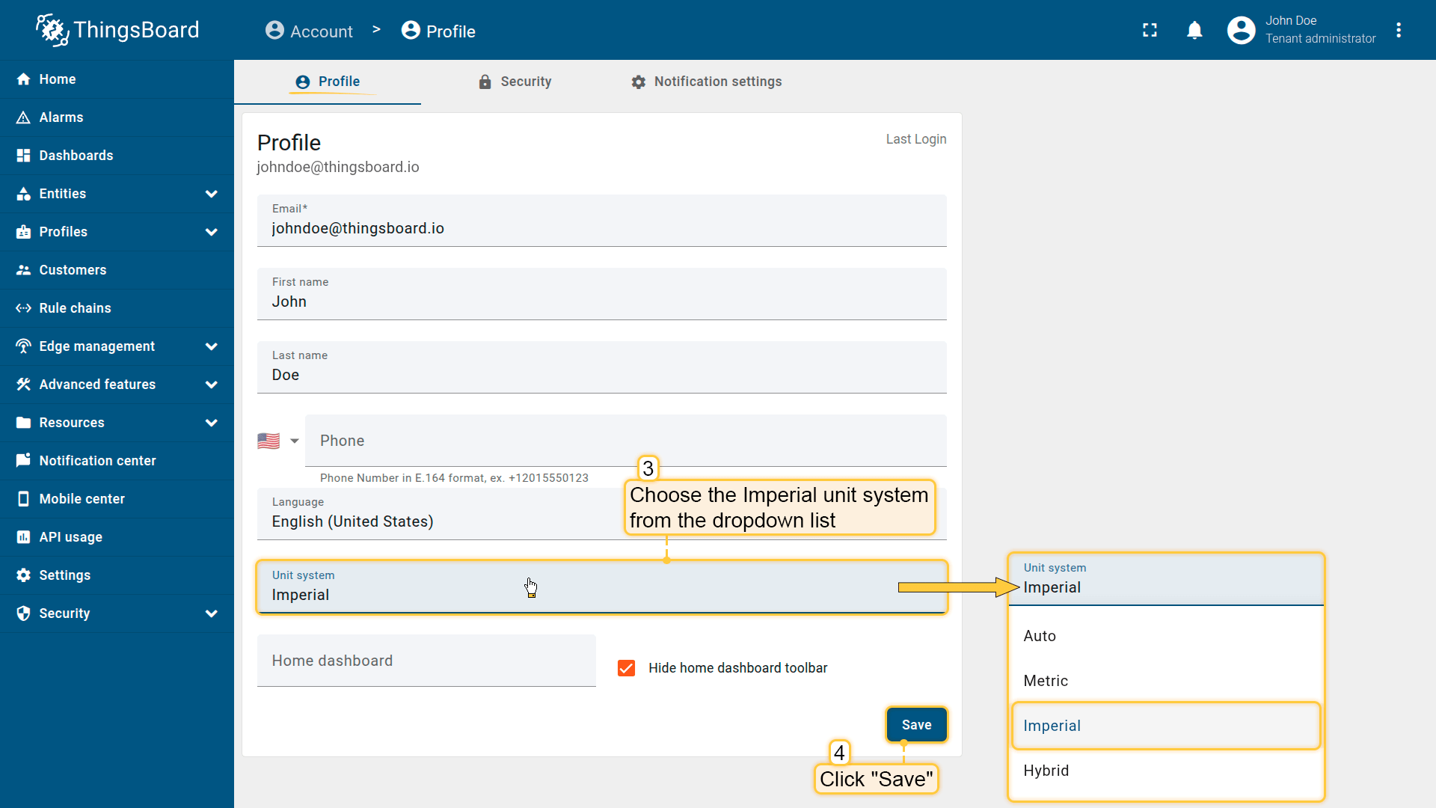Open the Mobile center page
Viewport: 1436px width, 808px height.
point(82,499)
